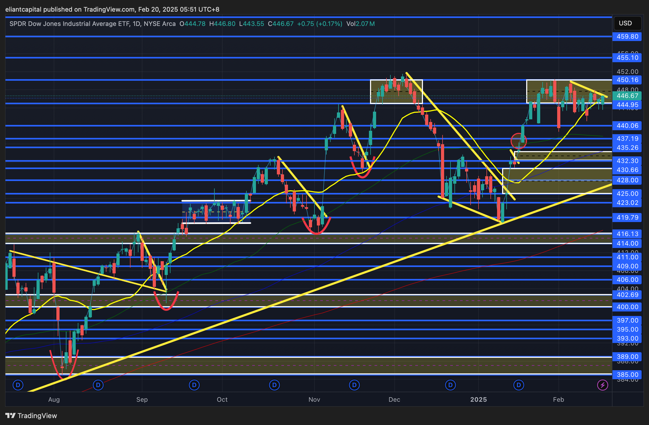Click dividend D marker between Dec and 2025
This screenshot has height=425, width=649.
(x=450, y=385)
